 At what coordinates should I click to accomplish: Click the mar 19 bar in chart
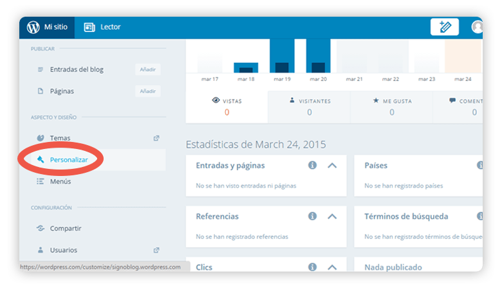pos(282,56)
